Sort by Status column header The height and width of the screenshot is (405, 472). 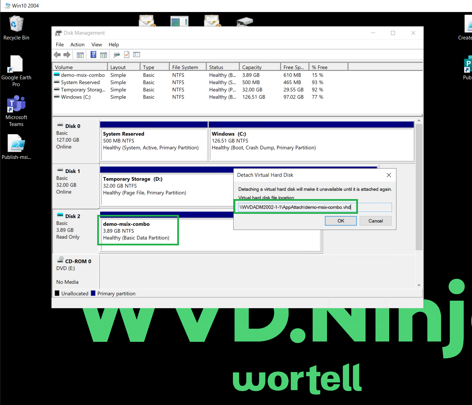coord(223,67)
